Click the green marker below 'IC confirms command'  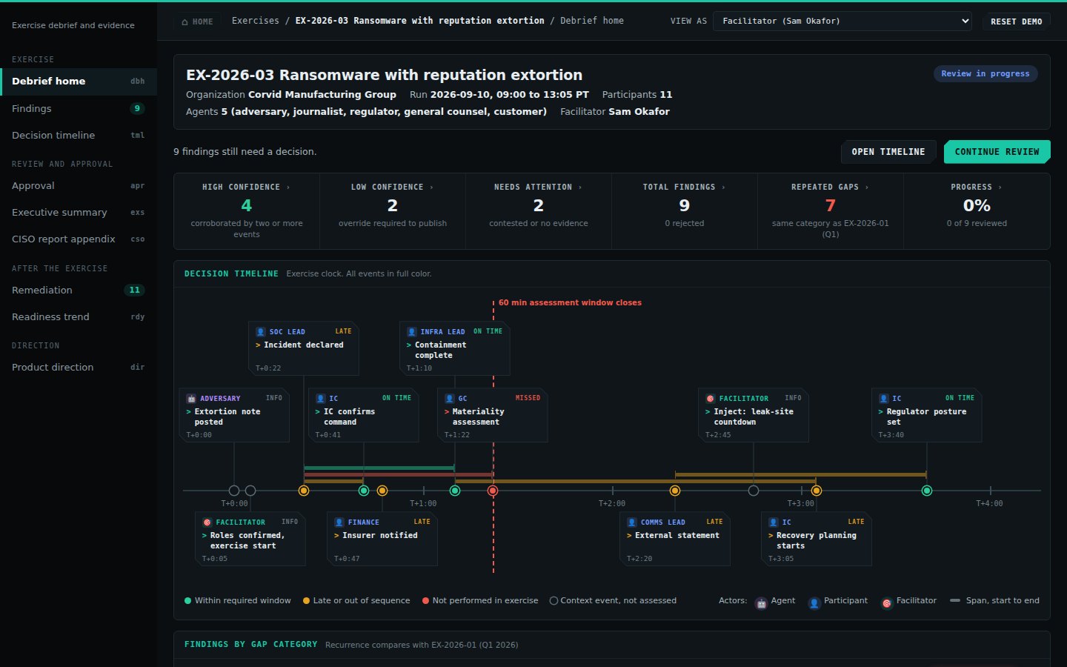pos(364,491)
